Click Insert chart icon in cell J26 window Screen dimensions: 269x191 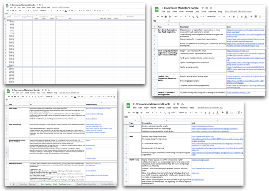(x=115, y=96)
